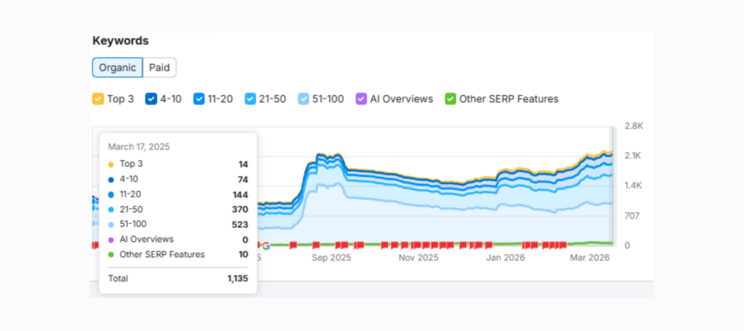
Task: Click the yellow Top 3 dot in tooltip
Action: tap(110, 164)
